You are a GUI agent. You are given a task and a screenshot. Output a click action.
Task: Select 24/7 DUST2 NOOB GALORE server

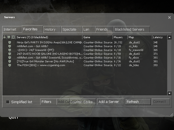pos(85,54)
